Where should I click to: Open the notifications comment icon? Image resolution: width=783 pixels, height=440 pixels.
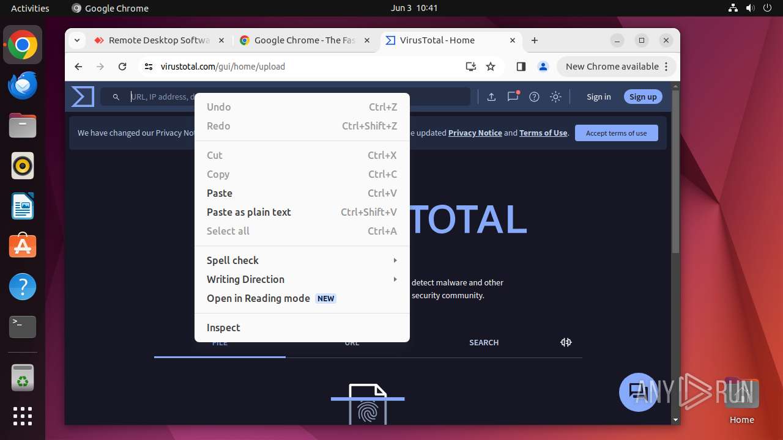tap(513, 97)
